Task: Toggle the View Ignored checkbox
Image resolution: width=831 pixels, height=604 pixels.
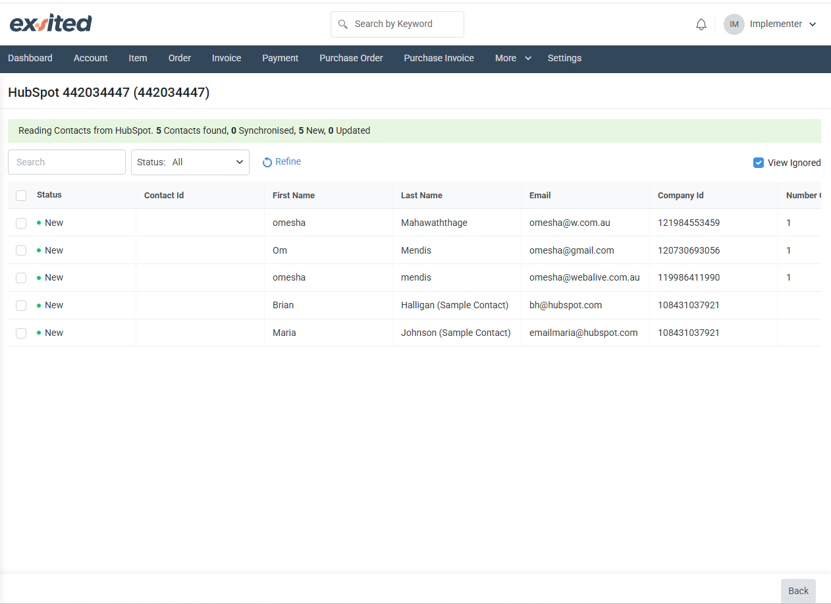Action: 759,163
